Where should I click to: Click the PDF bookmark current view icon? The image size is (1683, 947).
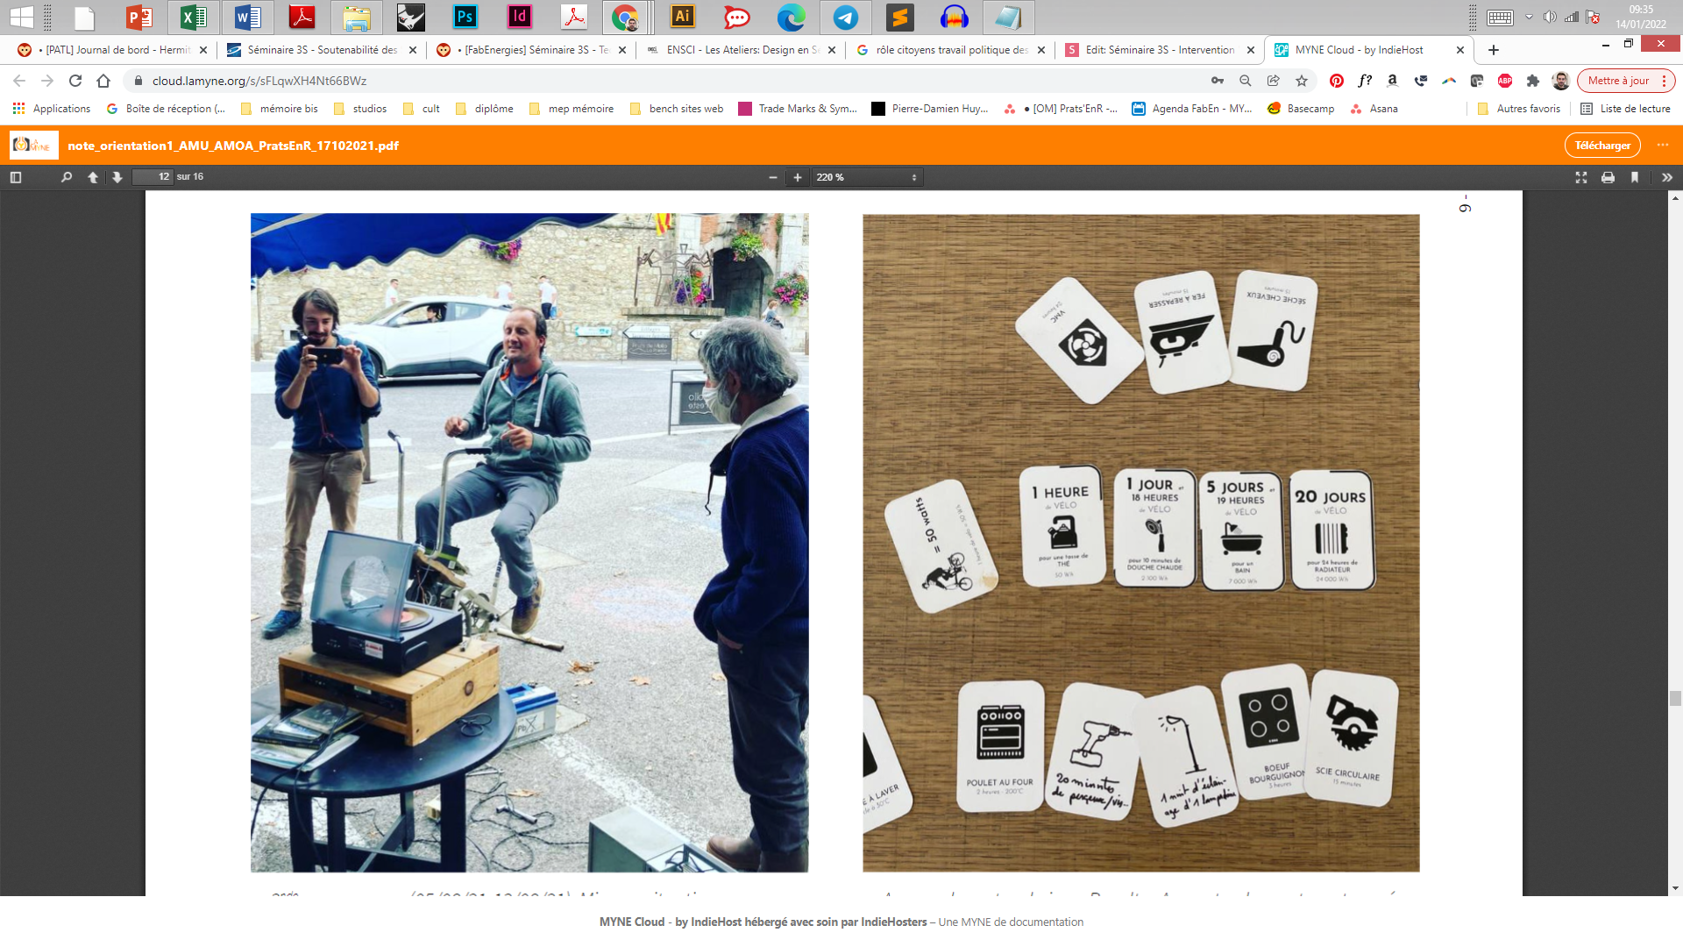(1635, 177)
